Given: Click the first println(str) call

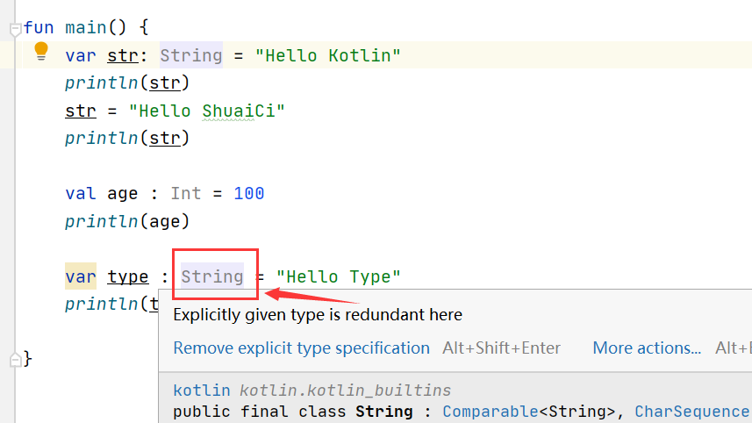Looking at the screenshot, I should (x=127, y=83).
